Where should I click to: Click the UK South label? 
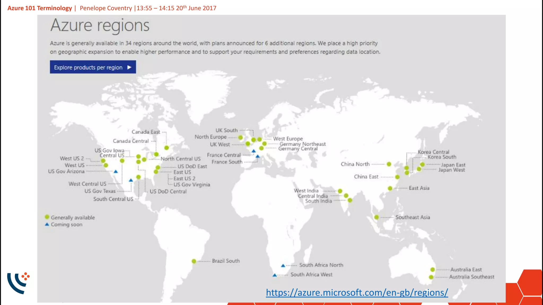[x=226, y=130]
